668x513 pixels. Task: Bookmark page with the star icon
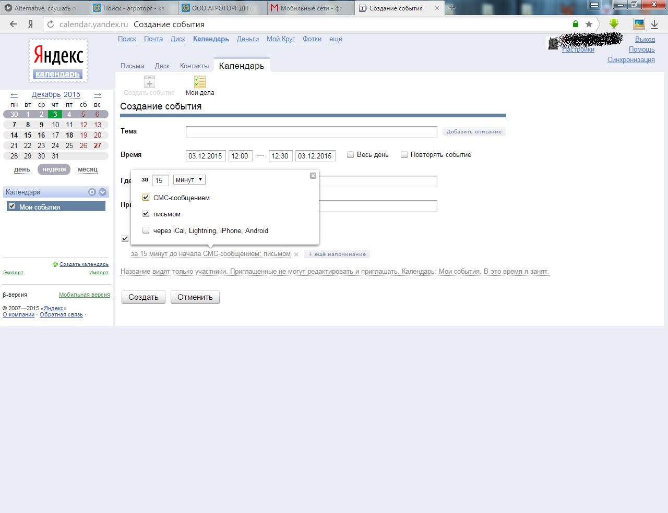pos(589,24)
